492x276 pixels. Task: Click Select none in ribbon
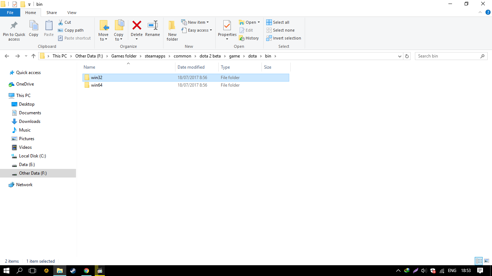coord(280,30)
